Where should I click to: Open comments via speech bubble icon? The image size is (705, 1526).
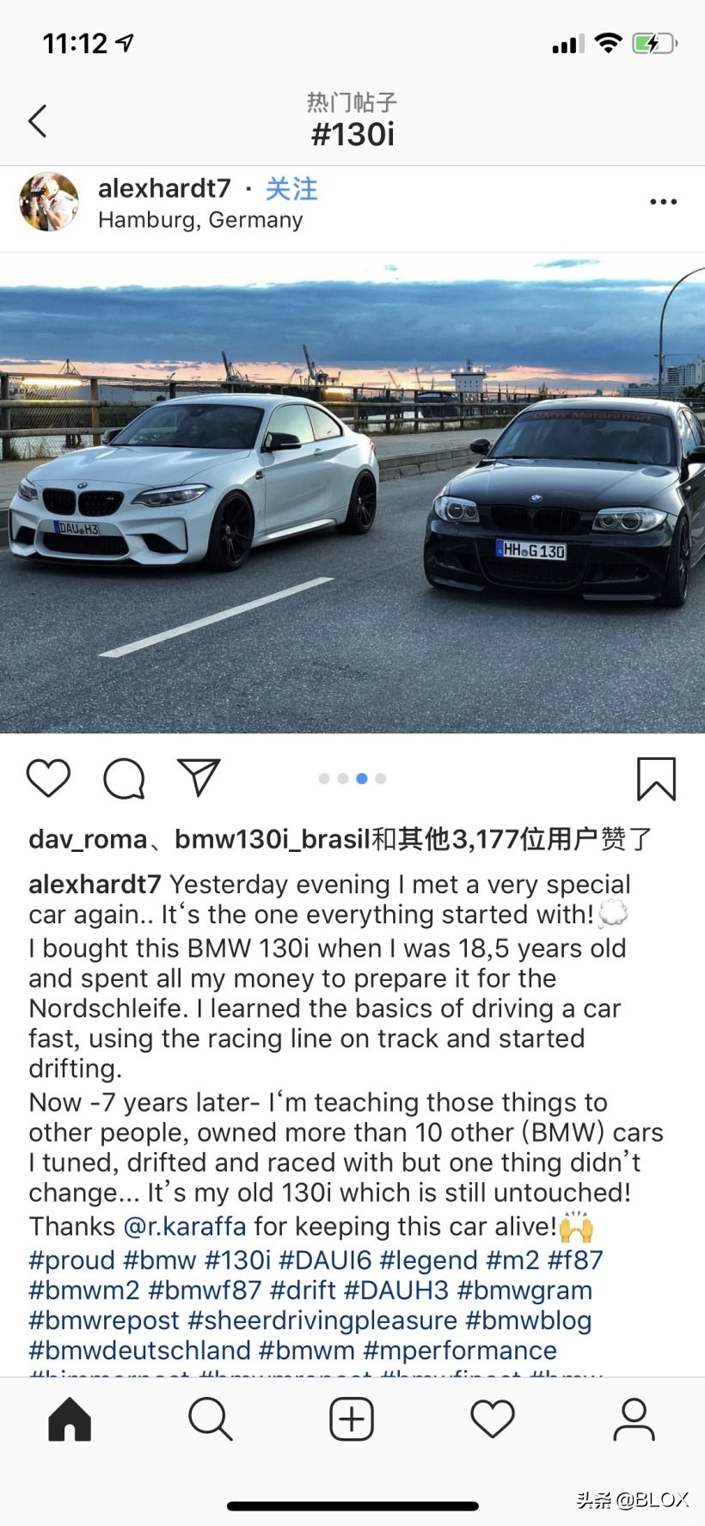coord(124,778)
